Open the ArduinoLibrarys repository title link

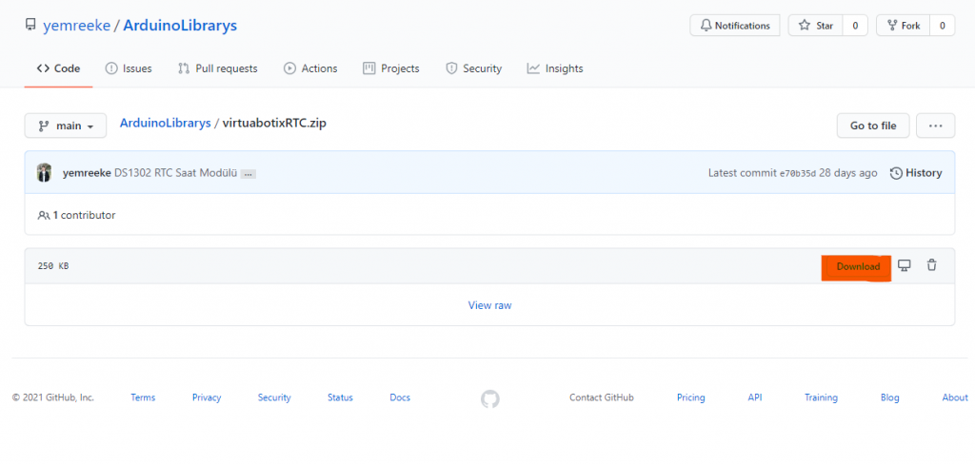tap(180, 26)
